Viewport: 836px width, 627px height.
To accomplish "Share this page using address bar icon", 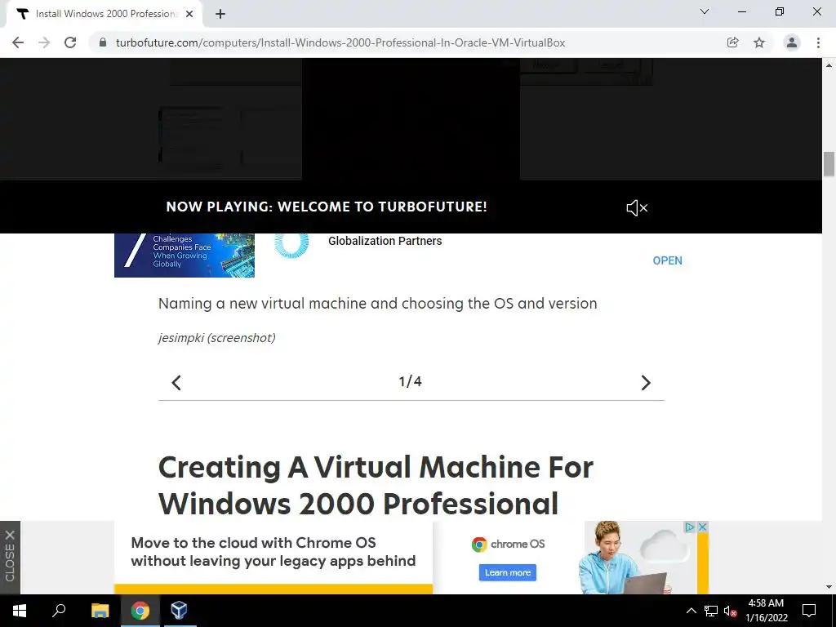I will (732, 42).
